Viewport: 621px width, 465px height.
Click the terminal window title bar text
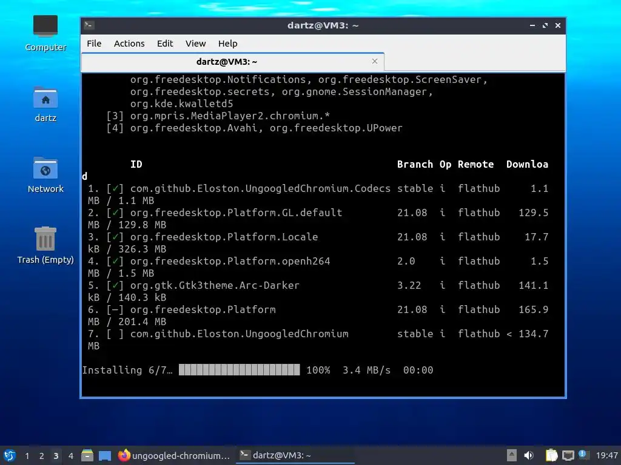[323, 25]
